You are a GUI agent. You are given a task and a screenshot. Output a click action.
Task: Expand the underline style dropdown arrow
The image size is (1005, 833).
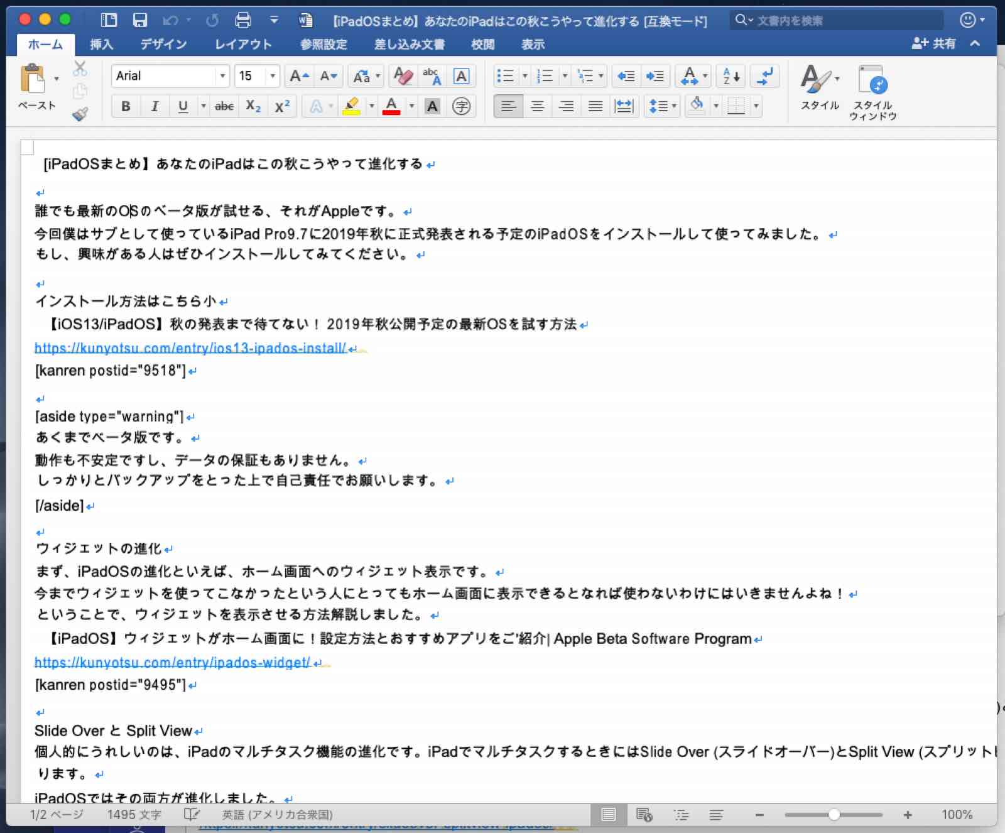[203, 107]
